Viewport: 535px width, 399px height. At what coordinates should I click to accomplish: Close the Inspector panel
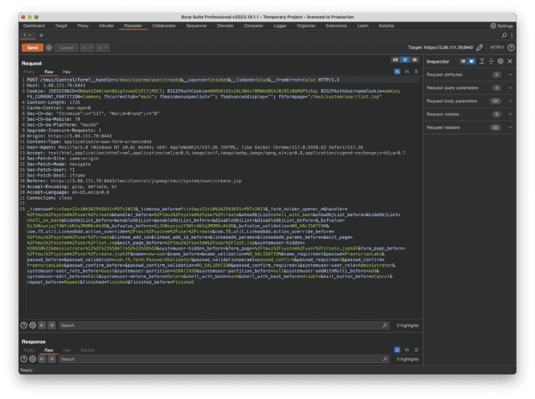pos(510,61)
